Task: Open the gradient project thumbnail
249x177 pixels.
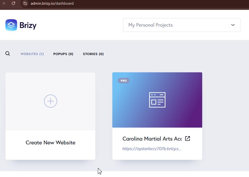Action: [157, 100]
